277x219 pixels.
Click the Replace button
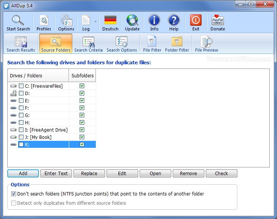pos(89,174)
